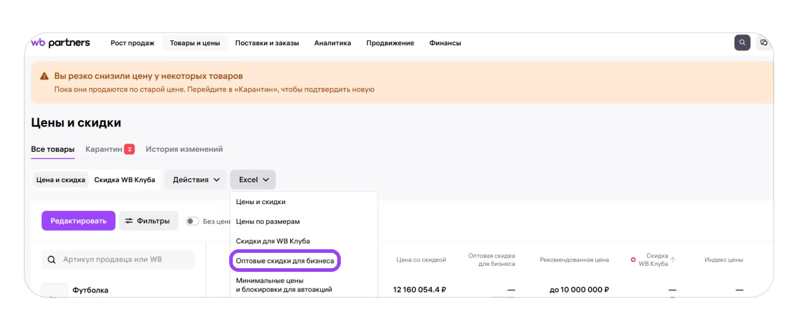Click the price 12 160 054.4 ₽ cell
Image resolution: width=798 pixels, height=330 pixels.
(x=419, y=290)
